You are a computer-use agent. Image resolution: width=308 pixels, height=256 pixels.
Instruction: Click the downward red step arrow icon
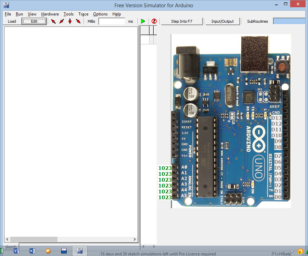tap(69, 21)
